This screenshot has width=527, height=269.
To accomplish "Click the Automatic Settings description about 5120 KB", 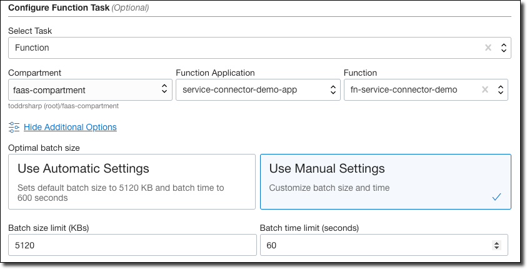I will [x=121, y=193].
